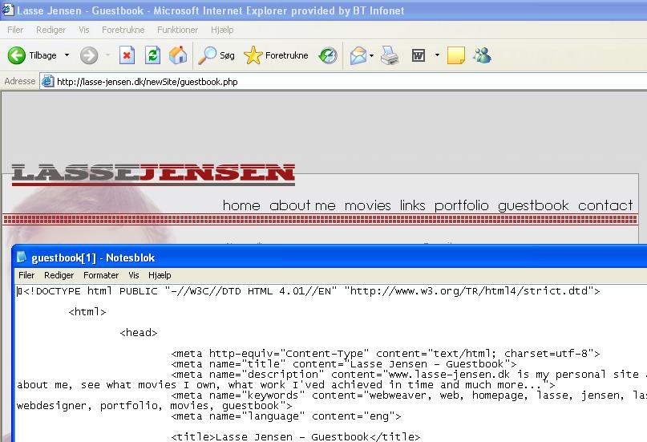The image size is (647, 442).
Task: Click the portfolio navigation link
Action: (461, 205)
